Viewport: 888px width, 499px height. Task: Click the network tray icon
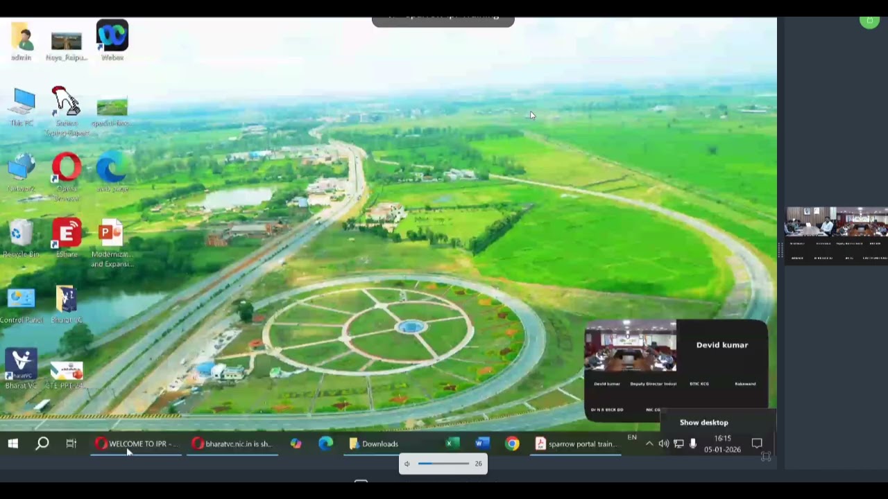(678, 444)
